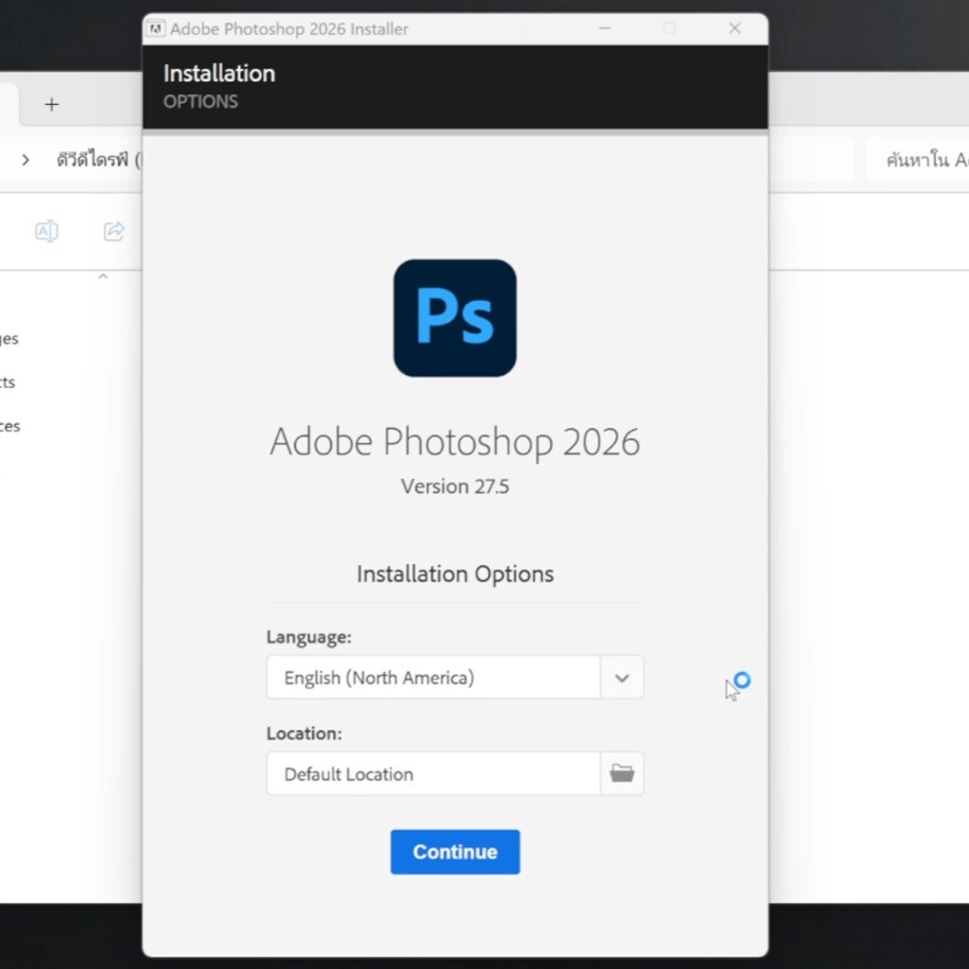This screenshot has height=969, width=969.
Task: Click the Adobe icon in the installer title bar
Action: (x=156, y=28)
